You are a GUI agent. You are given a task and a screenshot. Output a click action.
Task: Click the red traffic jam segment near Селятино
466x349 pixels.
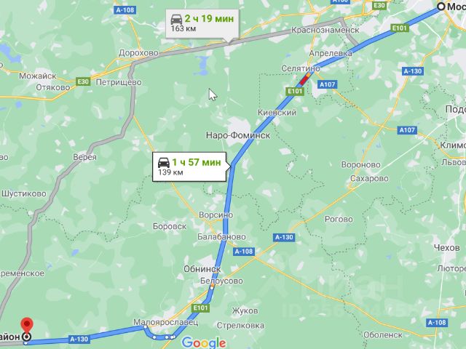point(304,79)
